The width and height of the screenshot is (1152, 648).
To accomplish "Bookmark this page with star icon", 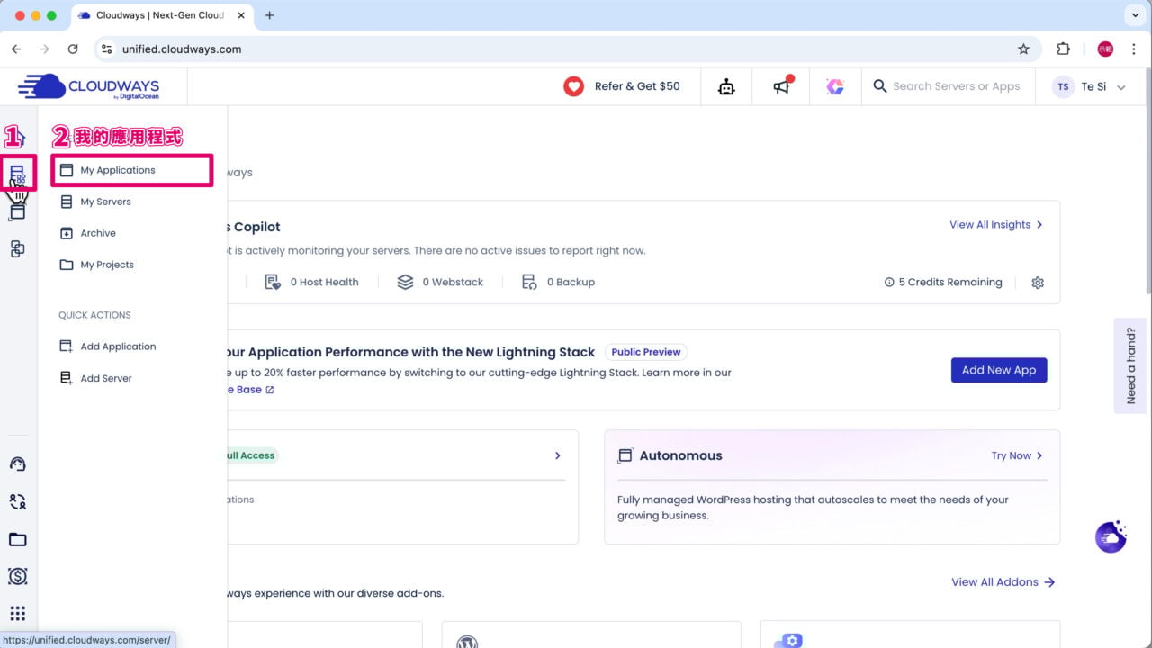I will (x=1023, y=49).
